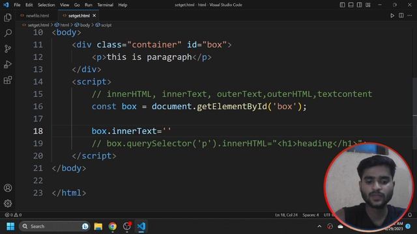Image resolution: width=417 pixels, height=234 pixels.
Task: Open Customize Layout icon
Action: (367, 5)
